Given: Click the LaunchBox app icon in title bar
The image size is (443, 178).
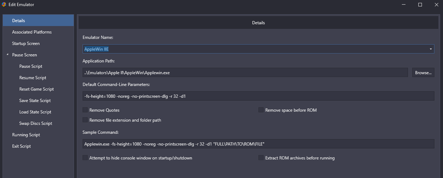Looking at the screenshot, I should click(x=4, y=5).
